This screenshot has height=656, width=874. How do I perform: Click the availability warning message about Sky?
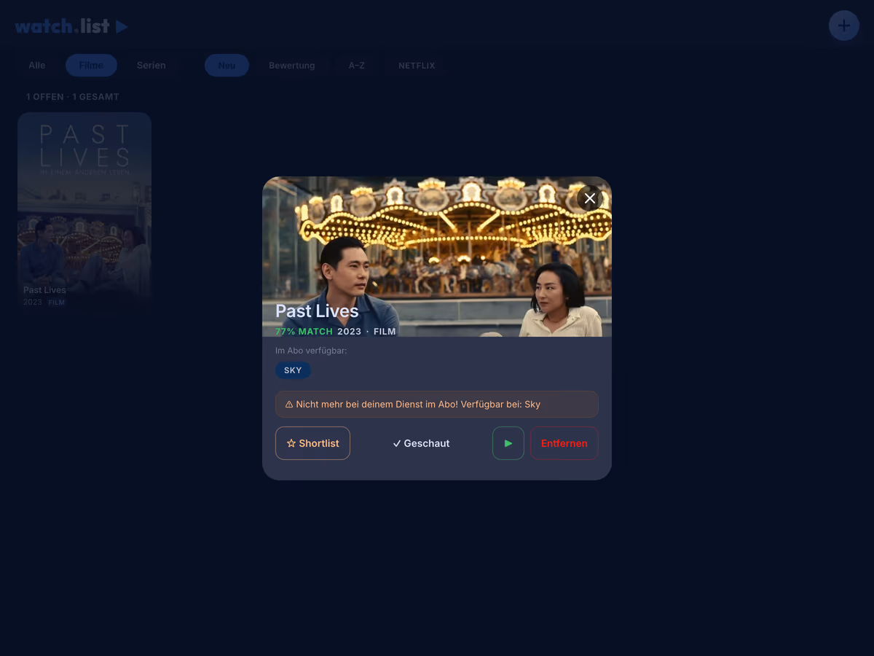(437, 404)
